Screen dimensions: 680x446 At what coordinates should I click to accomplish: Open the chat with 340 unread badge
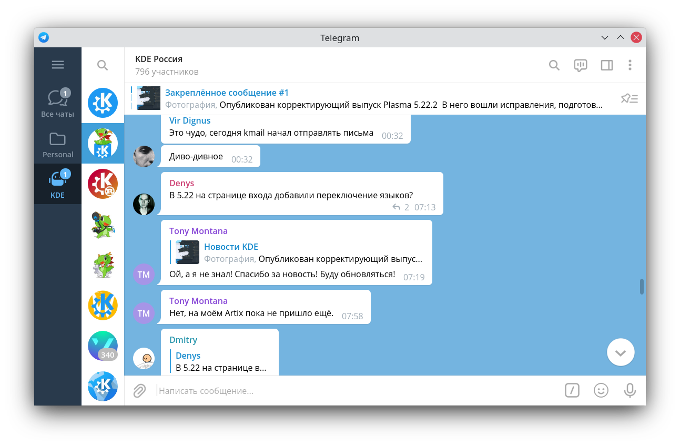[x=103, y=346]
